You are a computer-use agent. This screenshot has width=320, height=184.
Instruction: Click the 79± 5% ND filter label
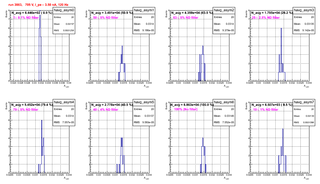pos(26,110)
